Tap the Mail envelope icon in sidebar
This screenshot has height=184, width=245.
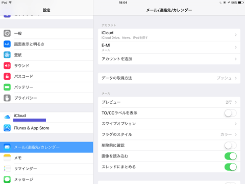pos(7,147)
